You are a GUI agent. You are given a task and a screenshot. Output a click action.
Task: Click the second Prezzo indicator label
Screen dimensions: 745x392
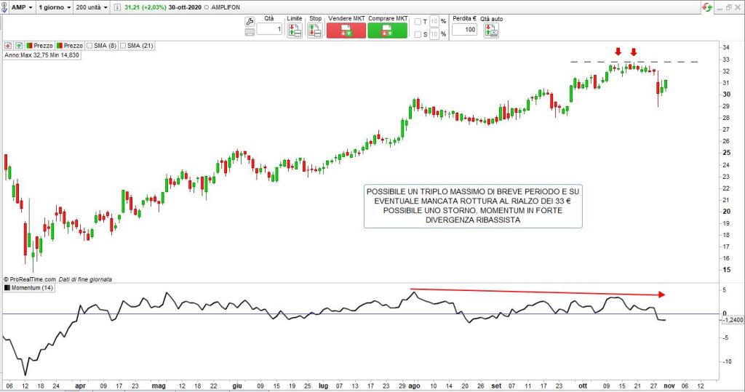69,46
